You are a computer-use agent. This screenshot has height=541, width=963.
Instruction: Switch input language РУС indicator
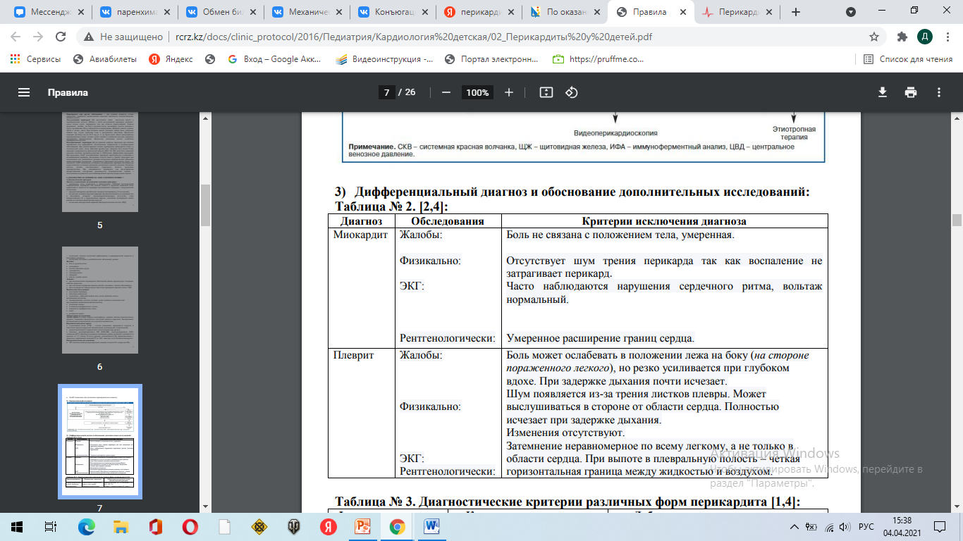pyautogui.click(x=866, y=526)
